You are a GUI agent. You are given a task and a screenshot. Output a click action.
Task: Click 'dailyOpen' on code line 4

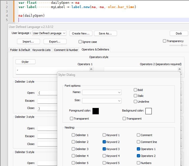coord(34,16)
